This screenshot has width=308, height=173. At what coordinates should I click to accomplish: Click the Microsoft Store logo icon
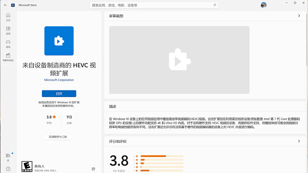tap(13, 5)
